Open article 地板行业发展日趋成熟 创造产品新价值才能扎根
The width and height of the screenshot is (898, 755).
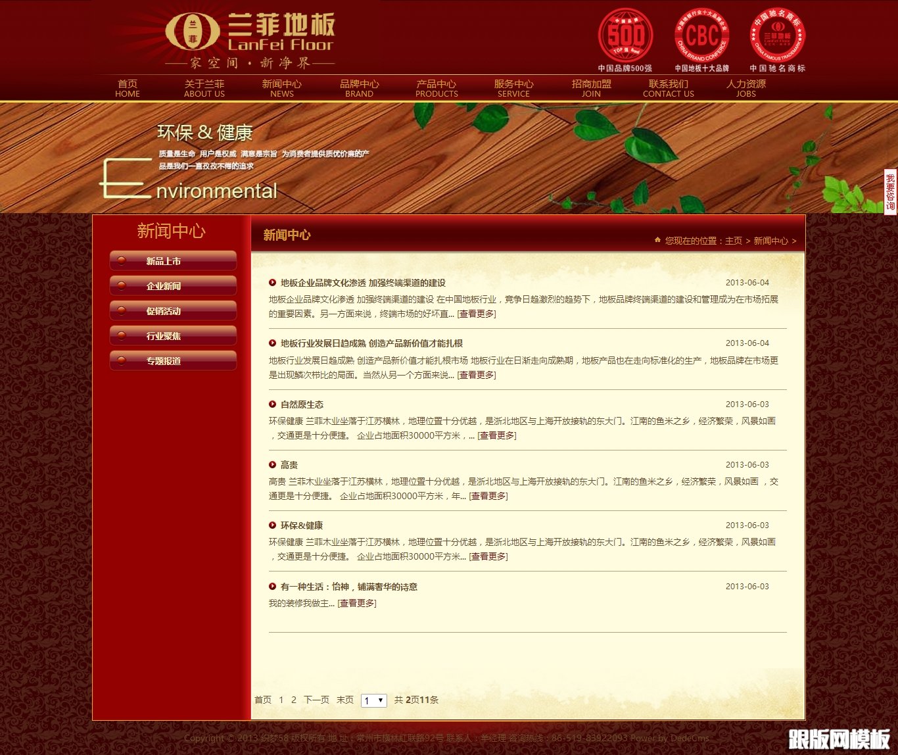tap(371, 343)
